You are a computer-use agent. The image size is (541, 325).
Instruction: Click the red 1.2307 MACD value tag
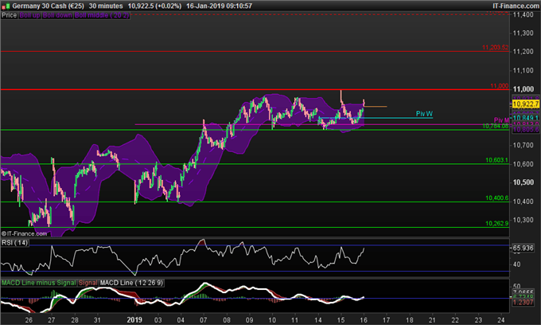tap(523, 302)
